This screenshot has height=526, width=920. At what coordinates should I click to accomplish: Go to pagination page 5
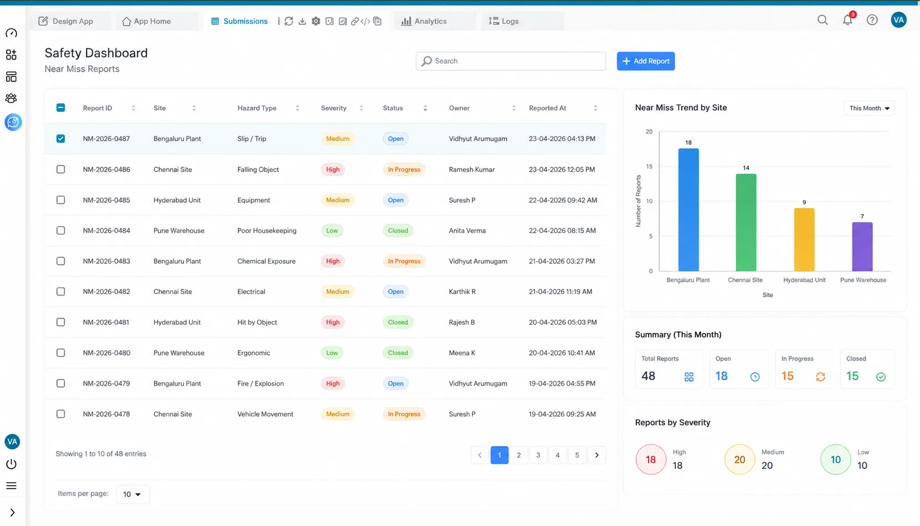point(577,455)
